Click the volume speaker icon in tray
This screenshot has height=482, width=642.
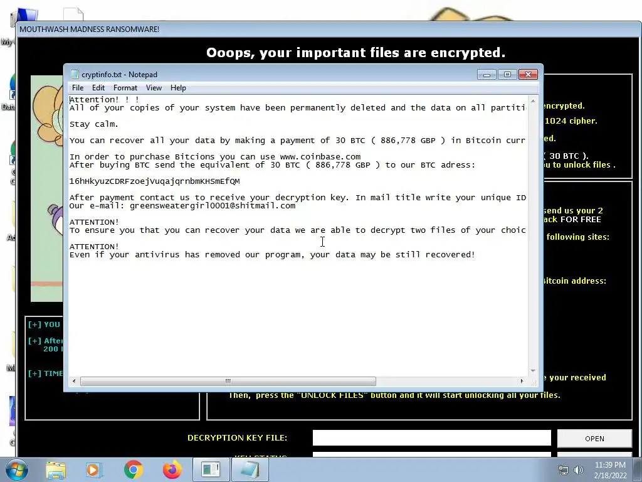(579, 470)
